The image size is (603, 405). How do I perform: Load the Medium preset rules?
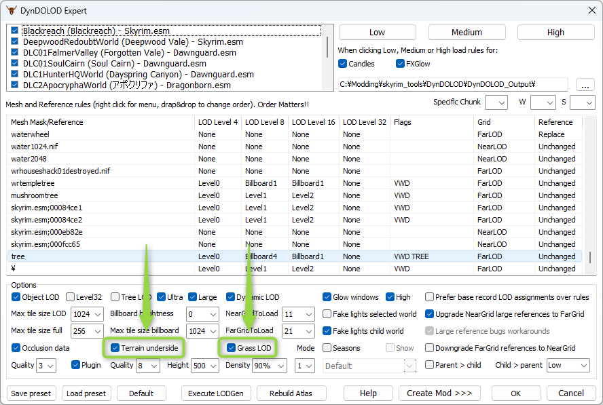(467, 33)
